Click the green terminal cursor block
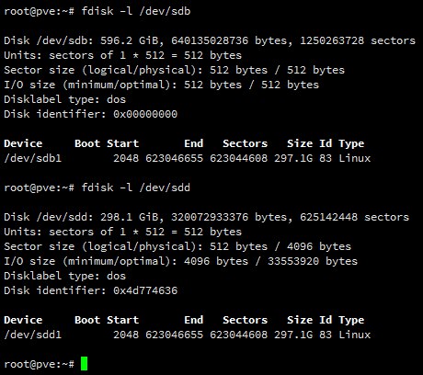This screenshot has height=375, width=423. [84, 364]
